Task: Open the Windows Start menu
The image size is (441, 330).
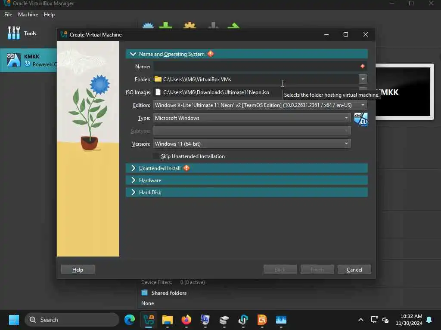Action: tap(14, 320)
